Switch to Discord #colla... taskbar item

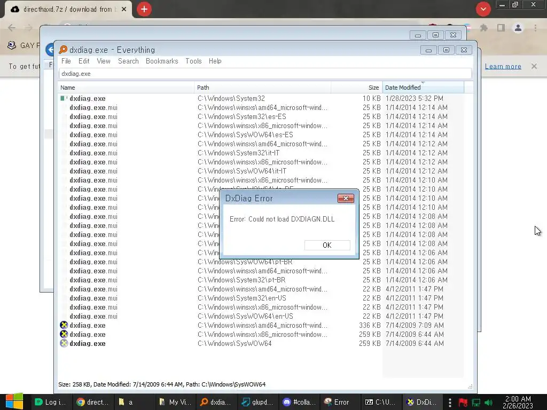[299, 402]
